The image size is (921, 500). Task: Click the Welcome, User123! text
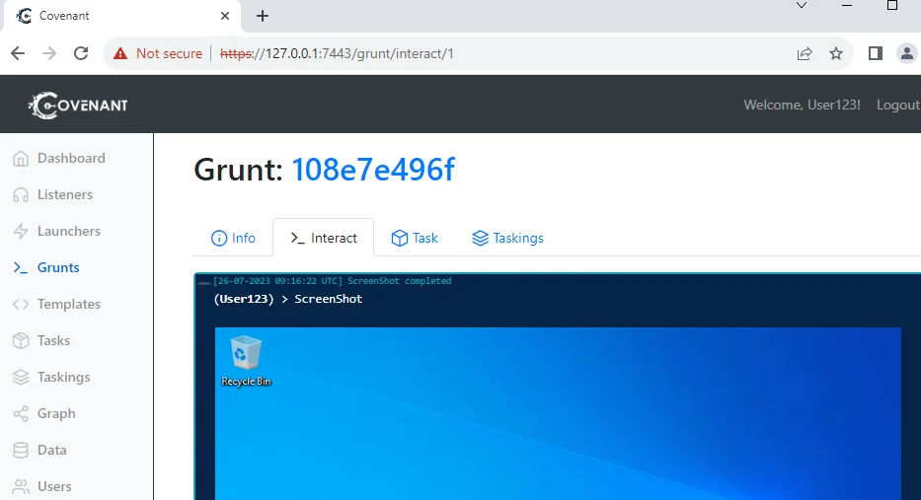point(802,105)
